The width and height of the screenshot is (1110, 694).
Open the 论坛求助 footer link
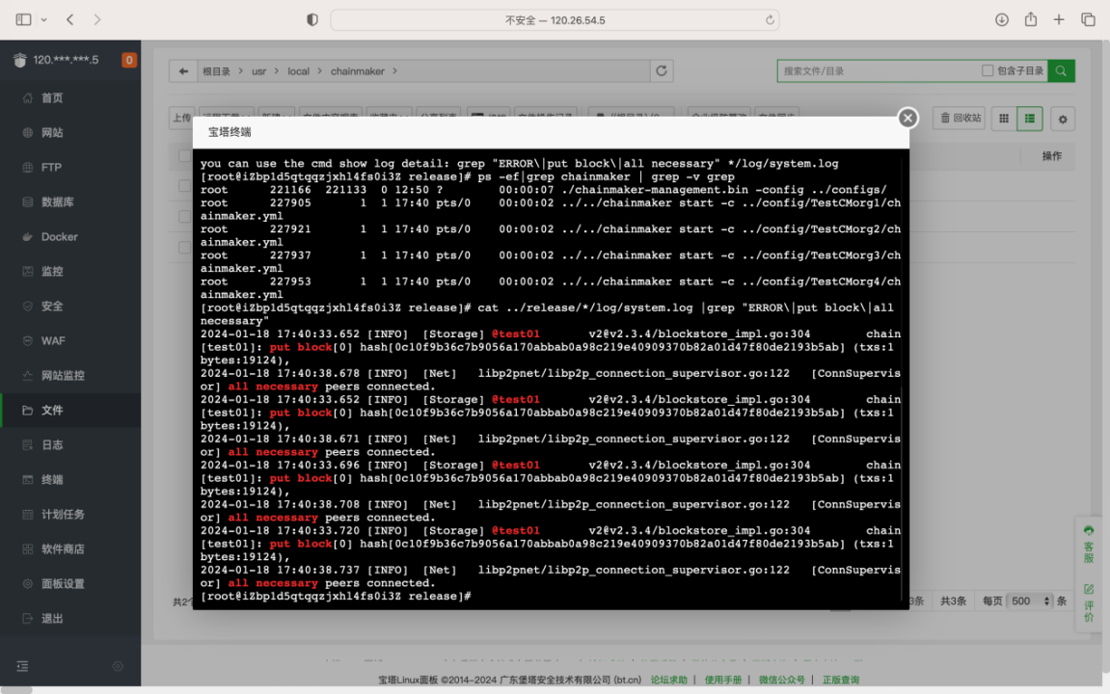[x=669, y=680]
